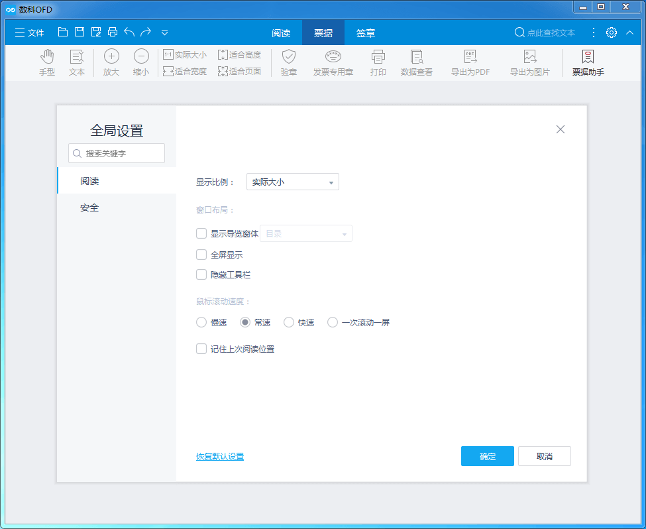Screen dimensions: 646x529
Task: Open the 导览窗体 目录 dropdown
Action: click(305, 233)
